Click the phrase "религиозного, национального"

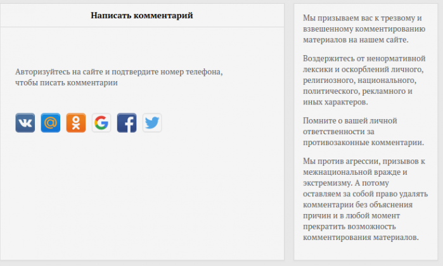coord(359,80)
